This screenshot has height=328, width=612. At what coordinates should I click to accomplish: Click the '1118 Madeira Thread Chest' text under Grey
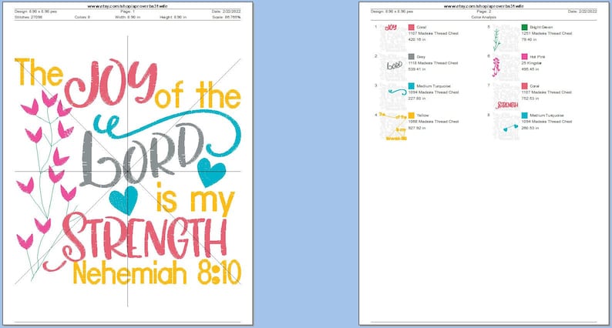tap(433, 63)
